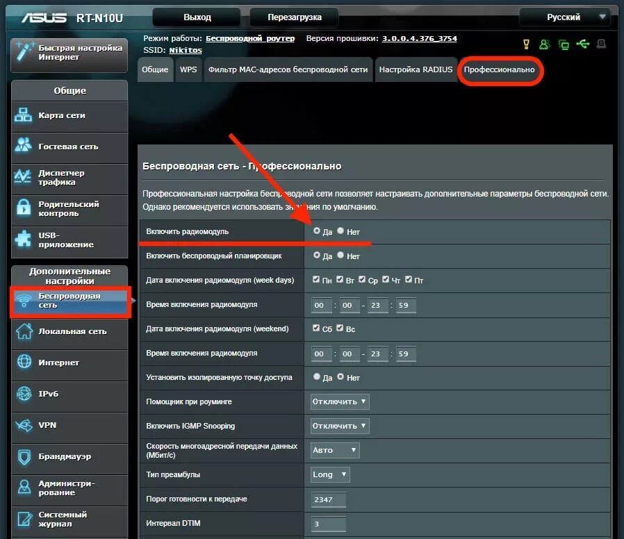Click weekday end minute field 59

(406, 305)
